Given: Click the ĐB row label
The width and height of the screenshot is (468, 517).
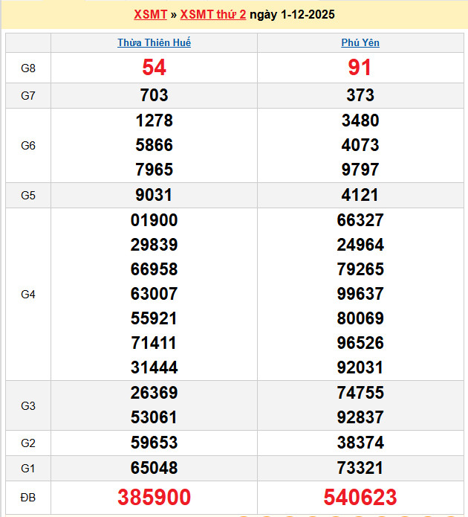Looking at the screenshot, I should coord(28,497).
